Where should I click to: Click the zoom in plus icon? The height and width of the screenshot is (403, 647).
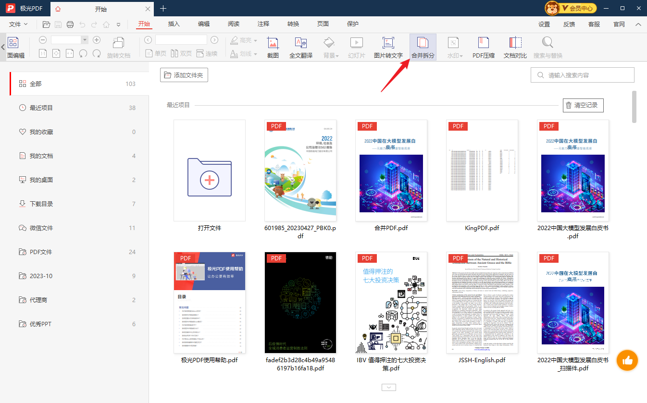pos(97,40)
